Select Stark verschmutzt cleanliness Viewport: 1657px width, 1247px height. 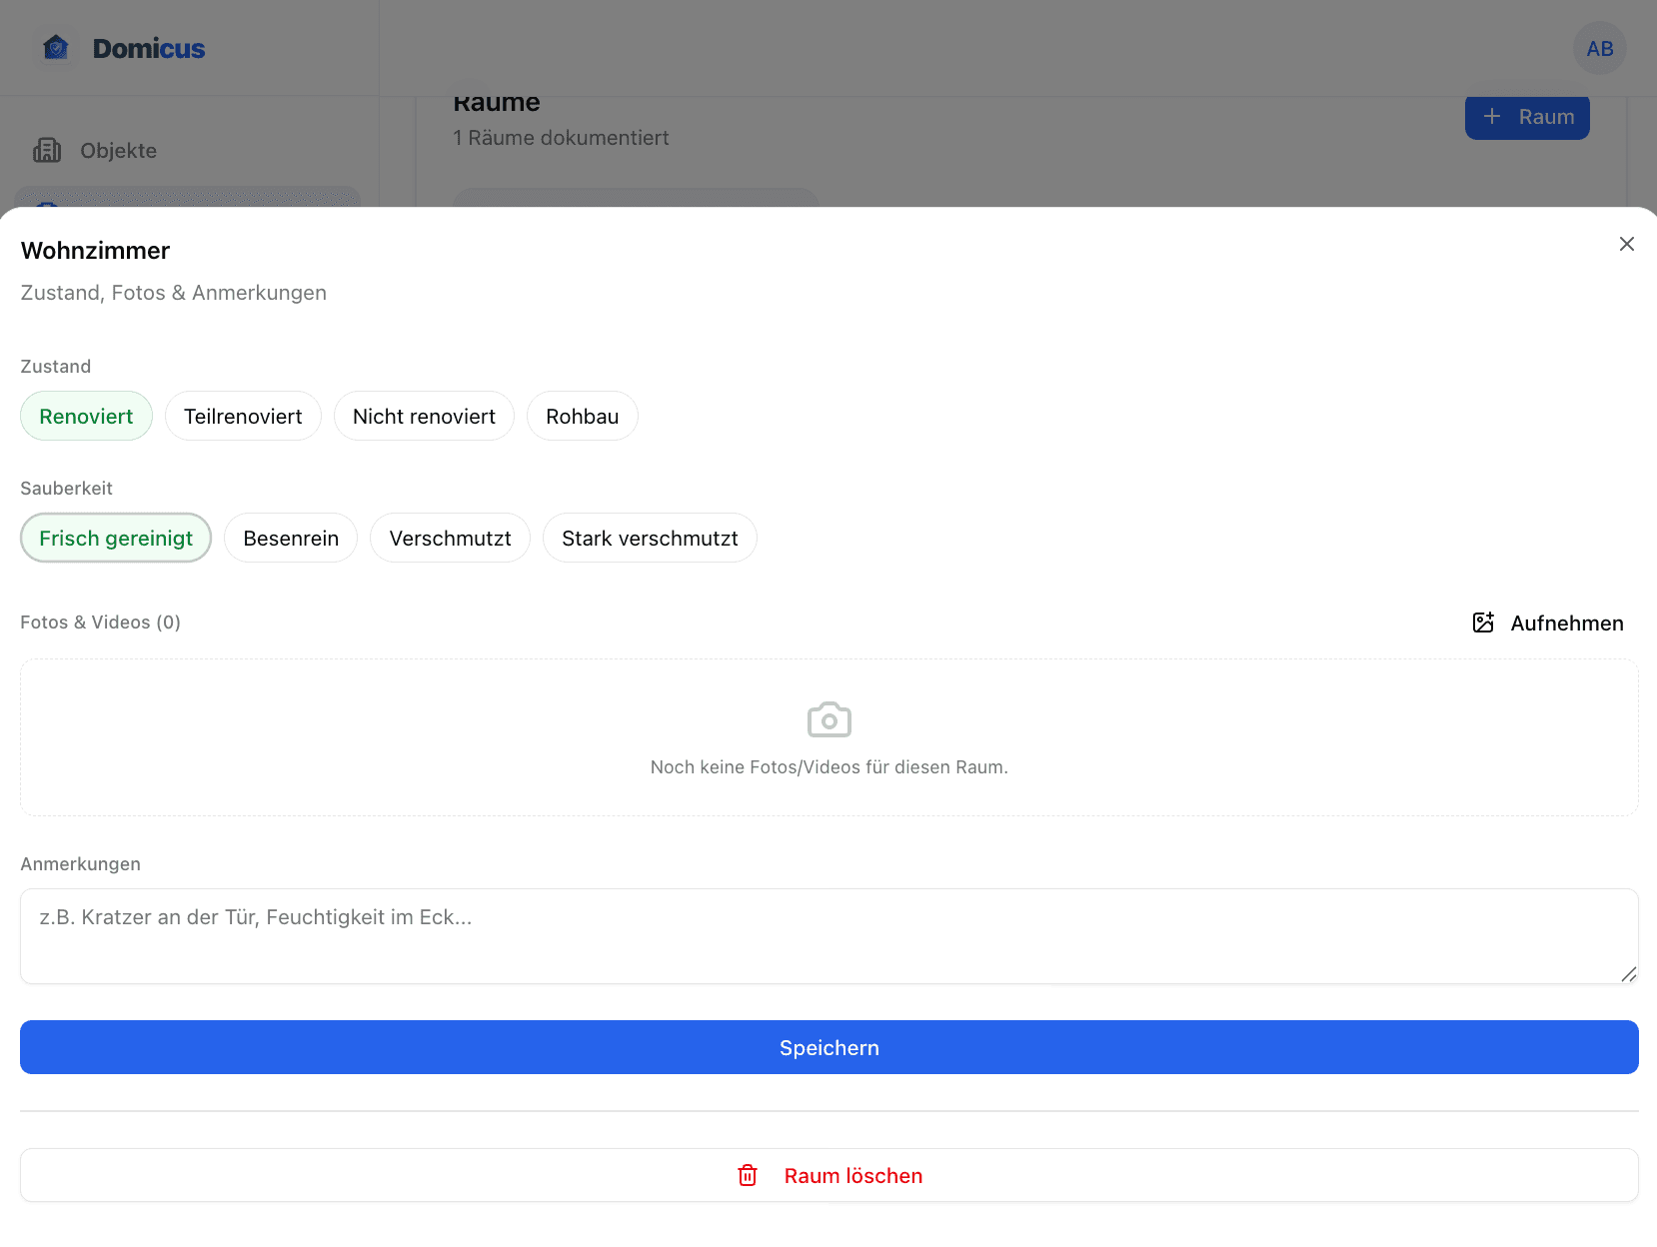pyautogui.click(x=650, y=538)
